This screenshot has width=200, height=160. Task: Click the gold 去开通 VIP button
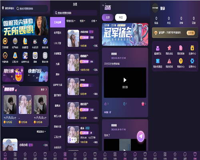tap(191, 33)
